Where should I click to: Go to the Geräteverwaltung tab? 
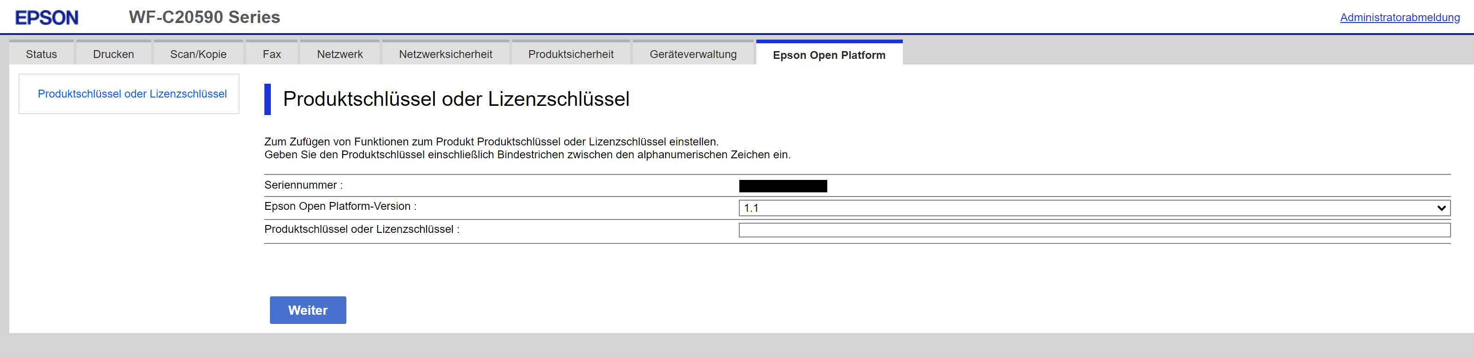[x=693, y=54]
